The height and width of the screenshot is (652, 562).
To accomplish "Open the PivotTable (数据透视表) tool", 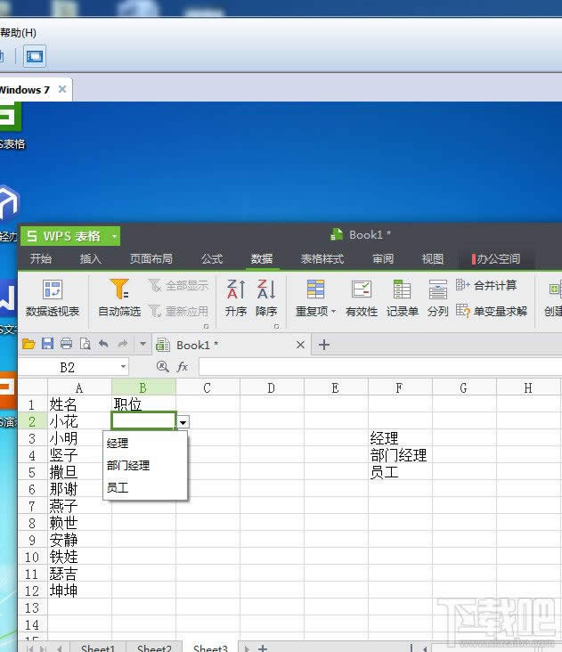I will pos(53,297).
